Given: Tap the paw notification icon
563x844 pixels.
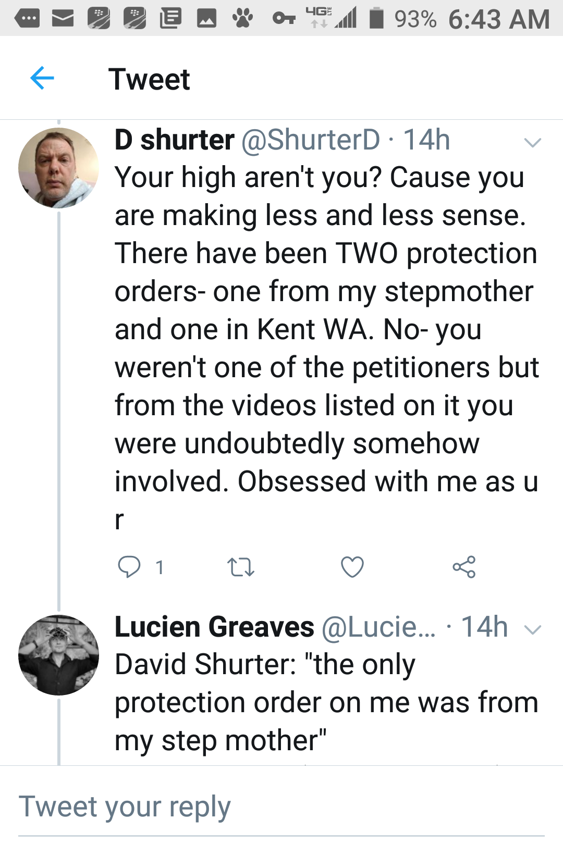Looking at the screenshot, I should (242, 19).
